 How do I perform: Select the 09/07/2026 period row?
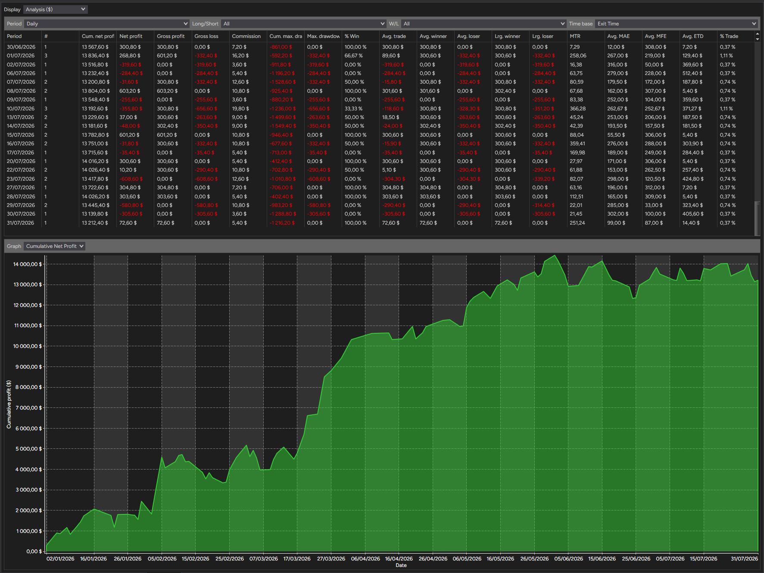[379, 100]
